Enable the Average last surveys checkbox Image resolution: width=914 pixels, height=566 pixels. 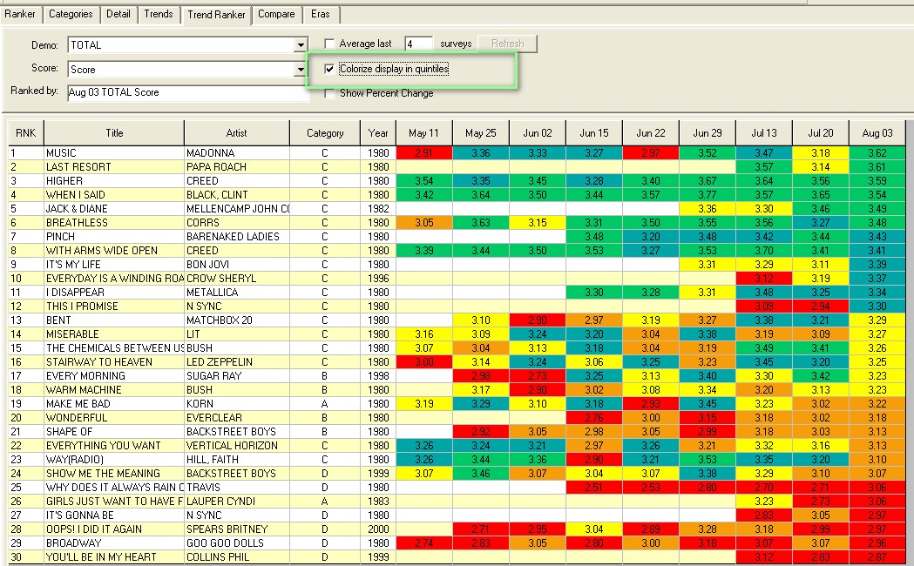pyautogui.click(x=329, y=44)
